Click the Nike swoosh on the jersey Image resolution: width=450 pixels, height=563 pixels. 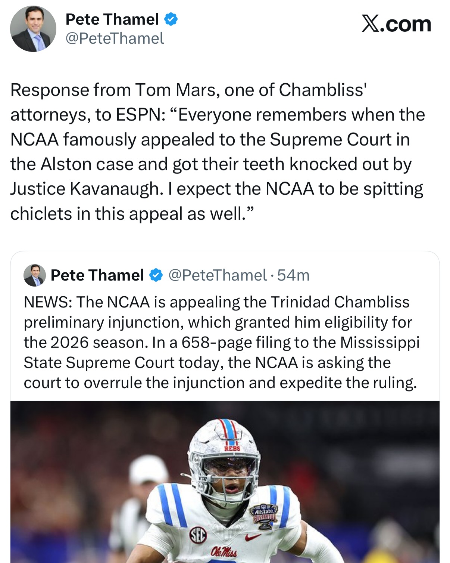click(x=253, y=537)
